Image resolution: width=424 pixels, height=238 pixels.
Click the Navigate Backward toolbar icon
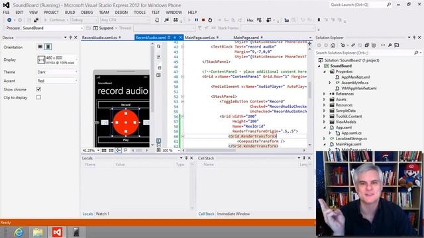(9, 20)
